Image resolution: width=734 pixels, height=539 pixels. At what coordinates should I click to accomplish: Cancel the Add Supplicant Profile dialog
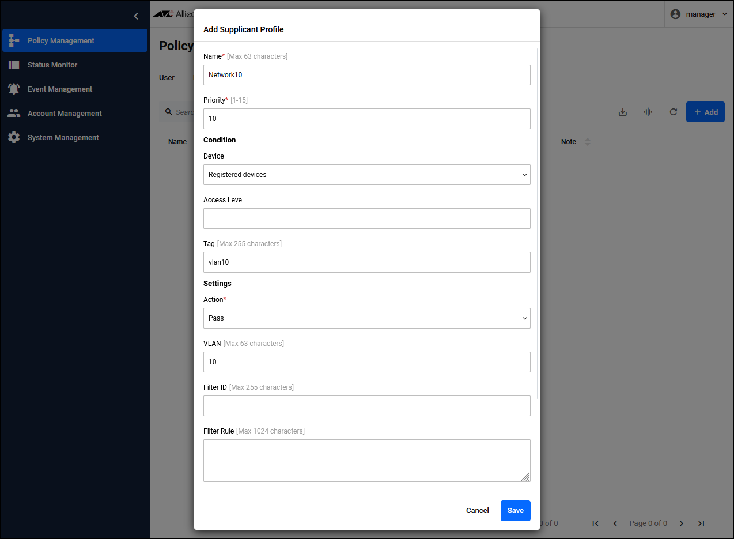[x=477, y=511]
